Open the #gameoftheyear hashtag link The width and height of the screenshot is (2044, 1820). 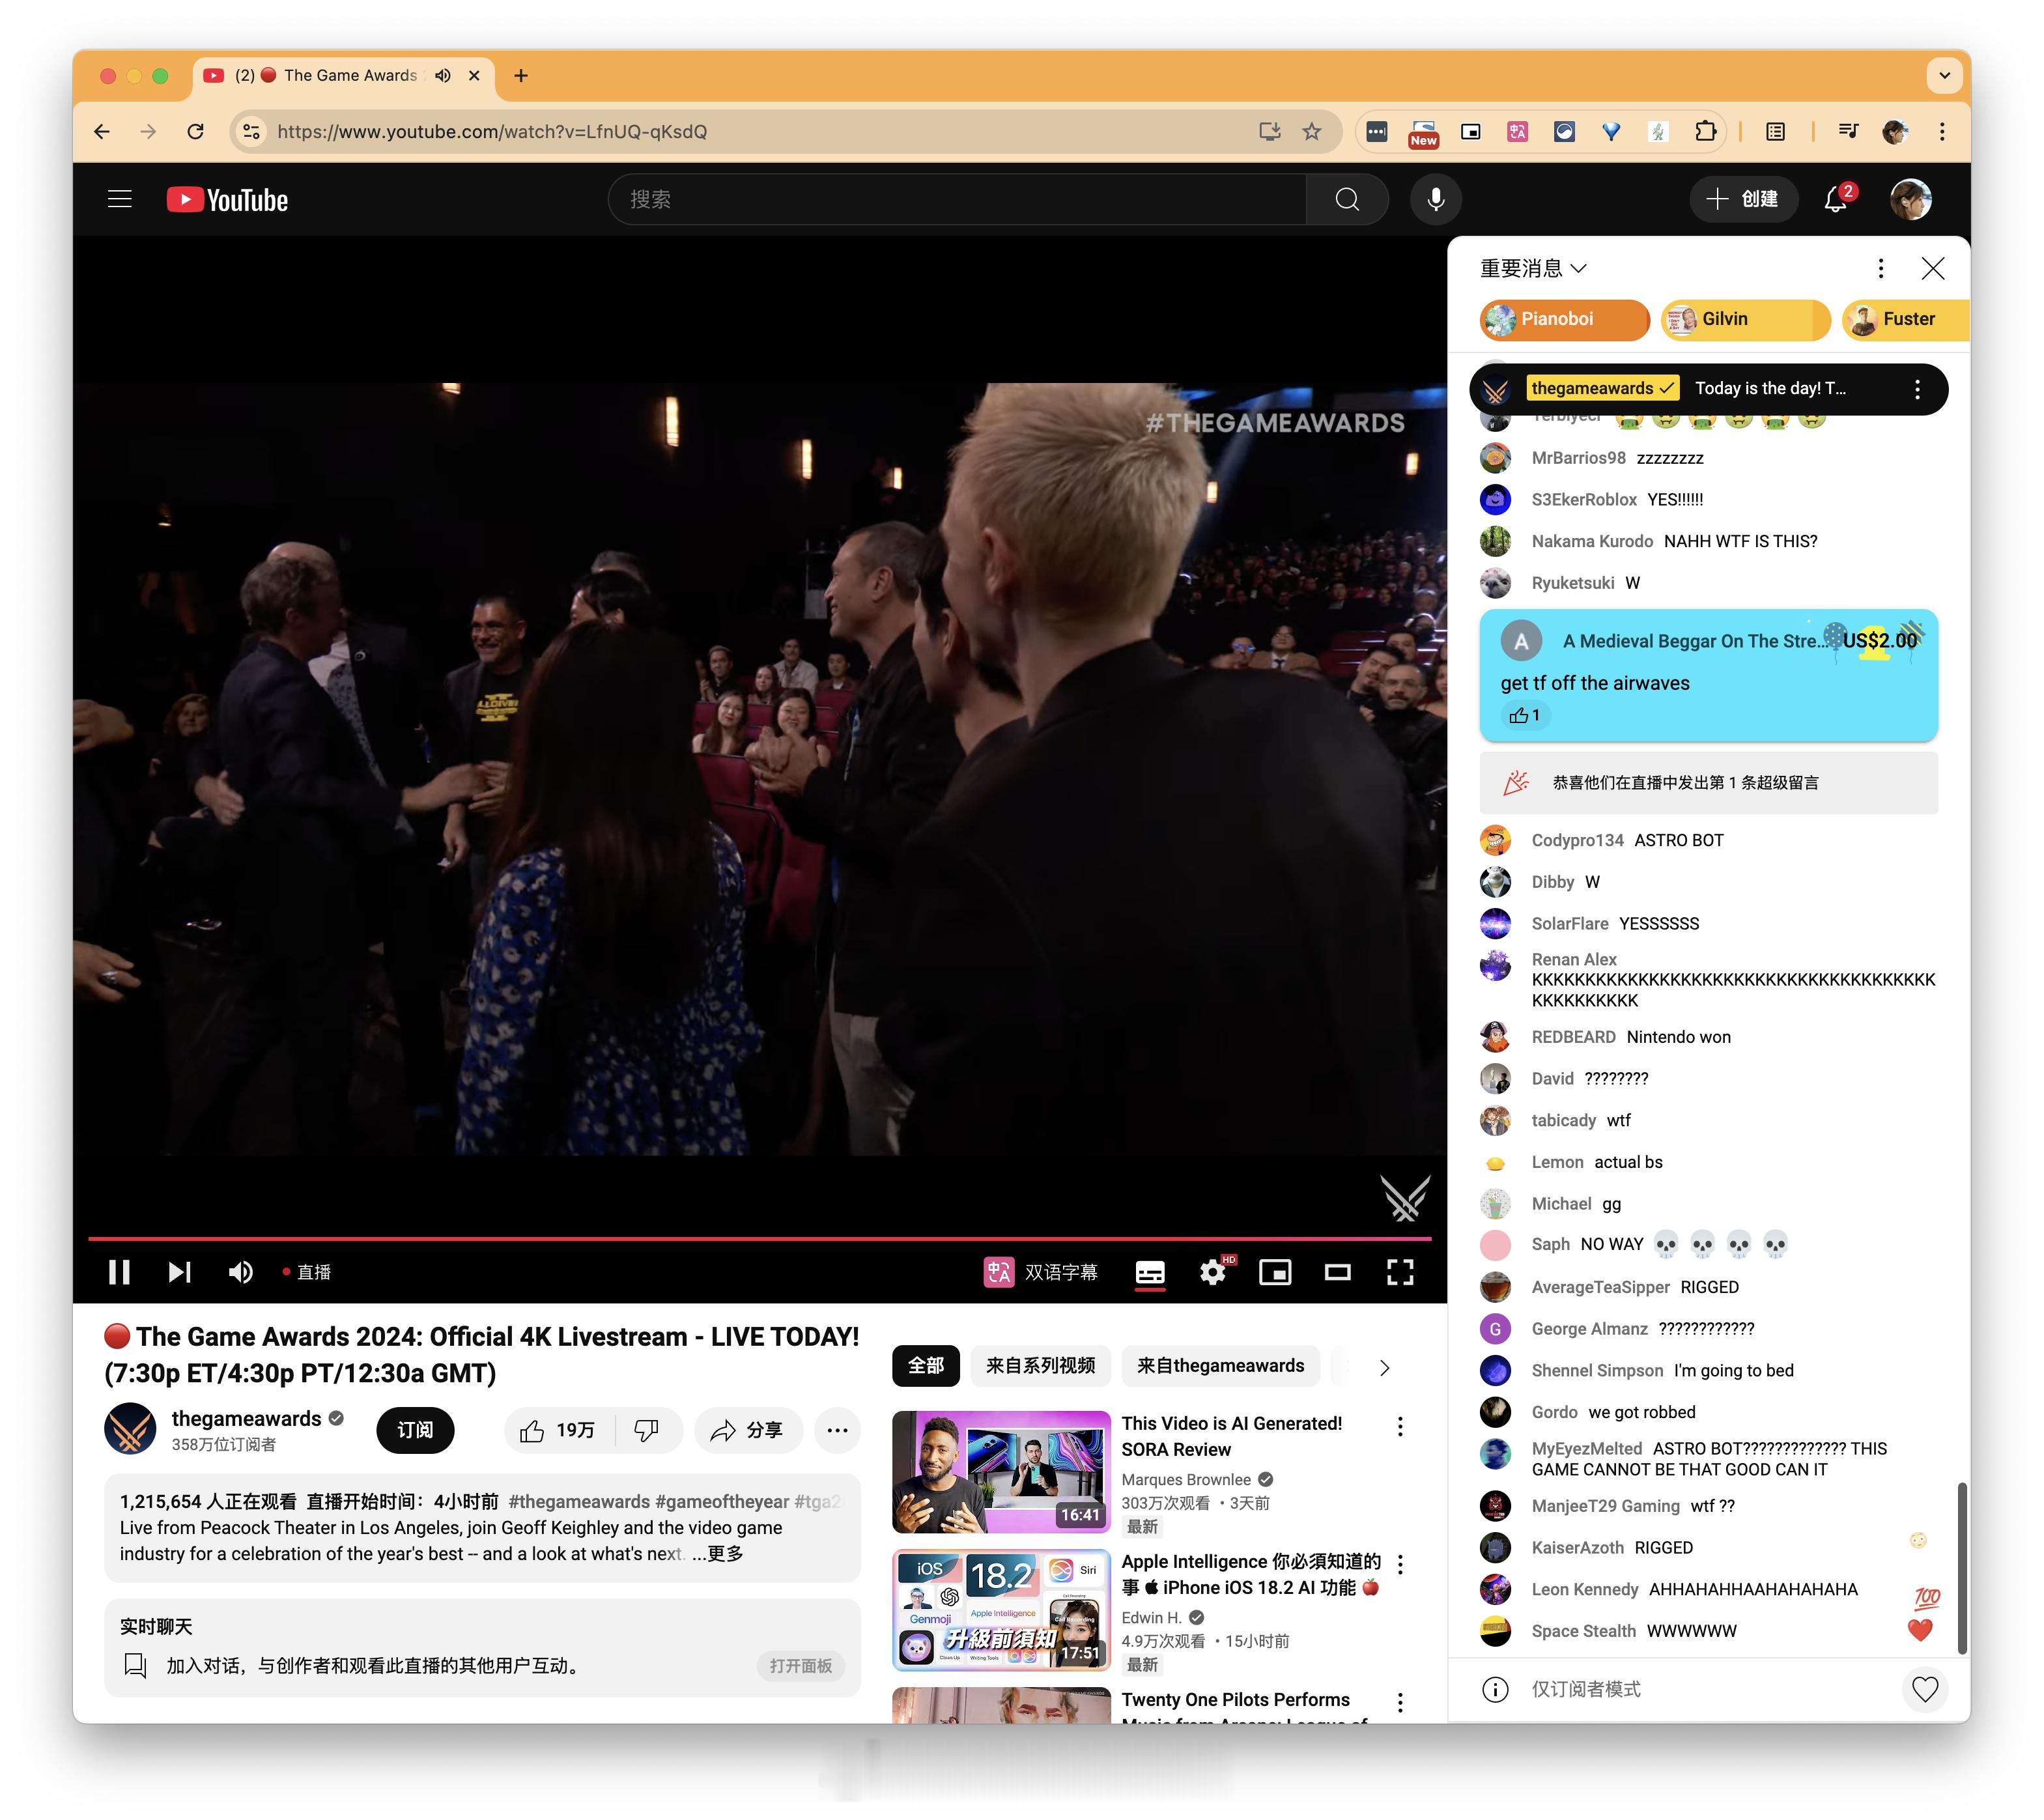(721, 1501)
